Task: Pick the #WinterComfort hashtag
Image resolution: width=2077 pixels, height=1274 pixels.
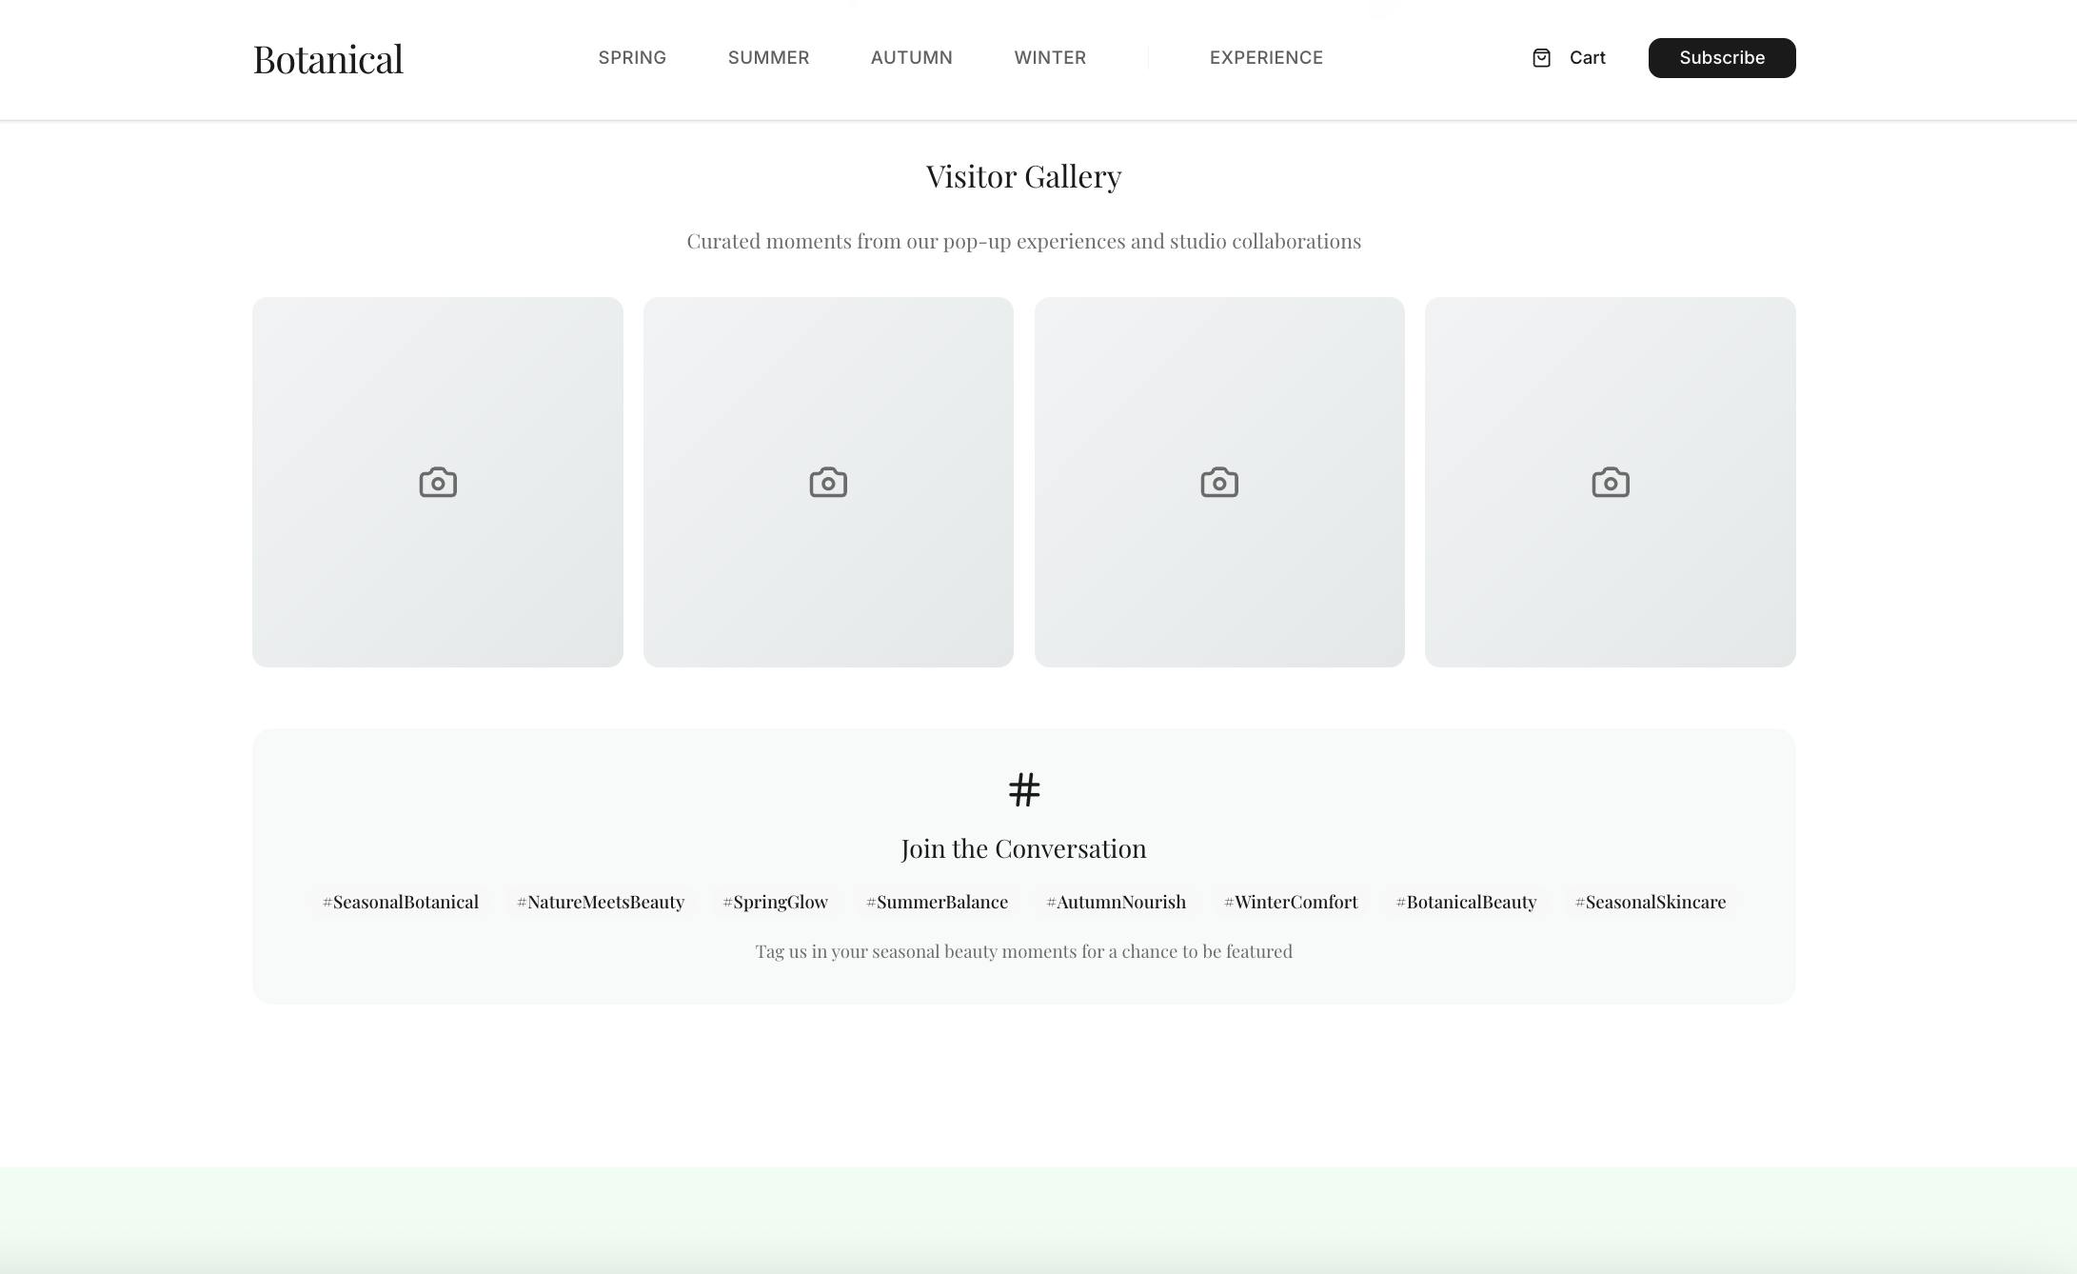Action: (x=1291, y=902)
